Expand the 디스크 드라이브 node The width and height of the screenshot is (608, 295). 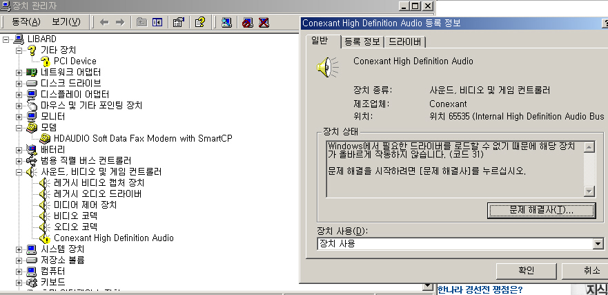tap(19, 84)
